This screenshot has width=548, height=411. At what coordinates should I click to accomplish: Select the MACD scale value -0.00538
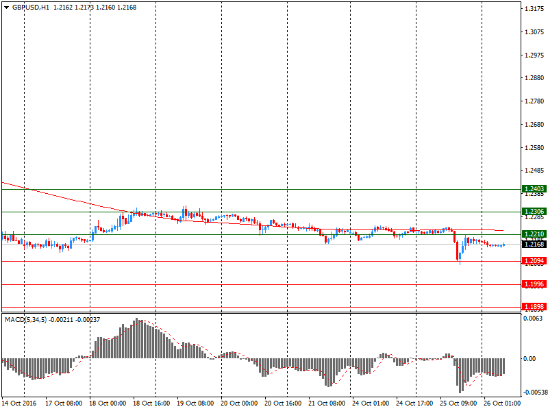(535, 393)
